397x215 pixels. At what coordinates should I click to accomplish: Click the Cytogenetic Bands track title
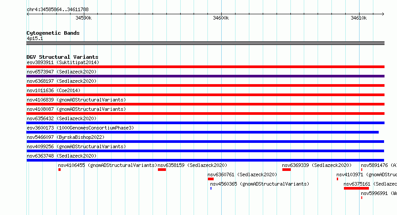pos(53,33)
